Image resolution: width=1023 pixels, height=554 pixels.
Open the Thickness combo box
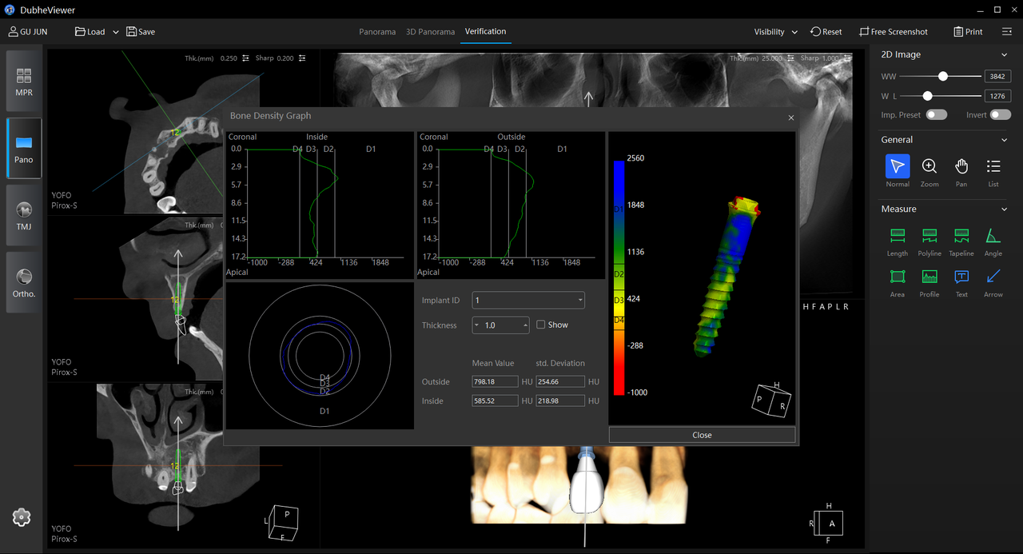coord(500,325)
